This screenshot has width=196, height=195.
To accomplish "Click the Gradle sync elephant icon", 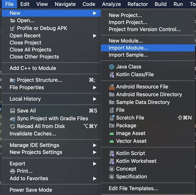I will coord(12,119).
